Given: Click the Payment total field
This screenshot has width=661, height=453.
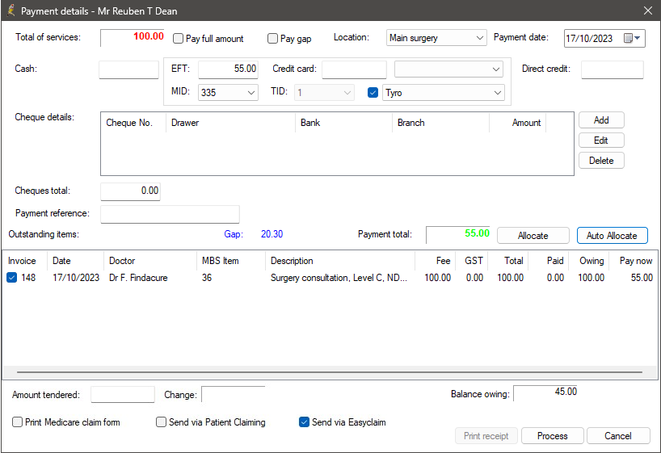Looking at the screenshot, I should [x=458, y=235].
